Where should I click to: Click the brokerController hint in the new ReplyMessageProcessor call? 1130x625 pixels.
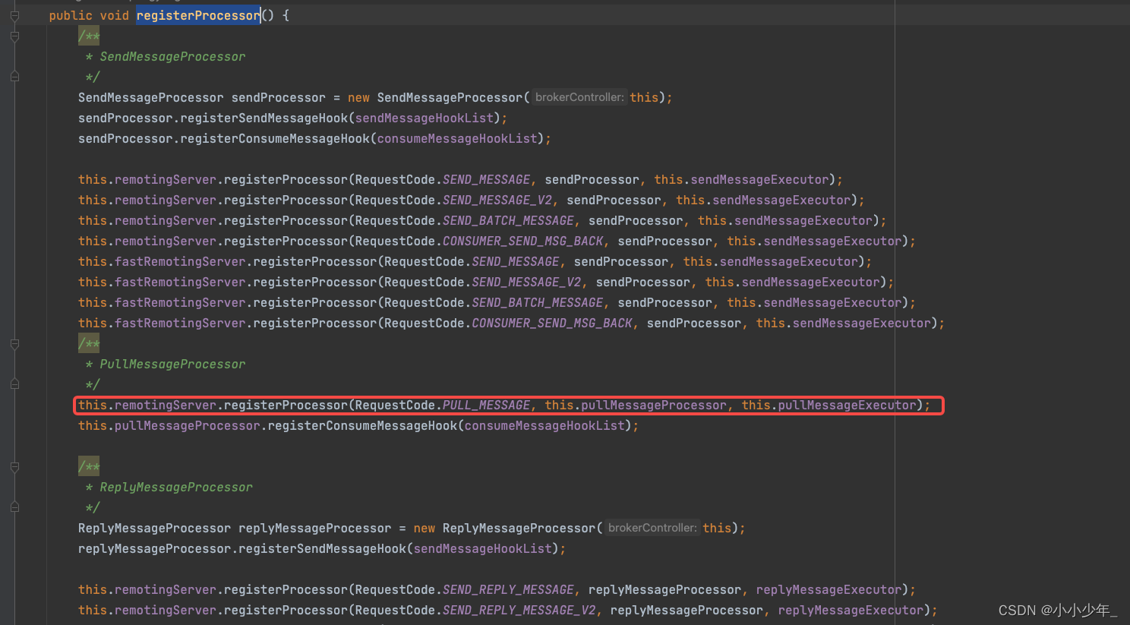pyautogui.click(x=652, y=528)
